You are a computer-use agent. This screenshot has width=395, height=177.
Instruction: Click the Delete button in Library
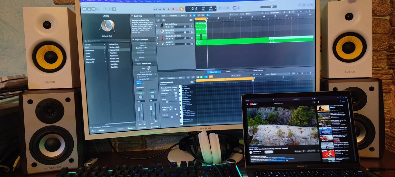(121, 128)
